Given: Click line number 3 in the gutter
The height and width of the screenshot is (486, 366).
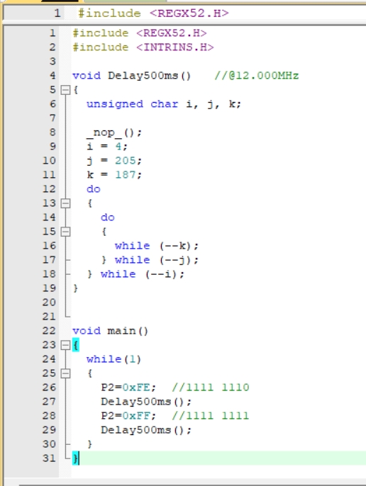Looking at the screenshot, I should tap(52, 62).
